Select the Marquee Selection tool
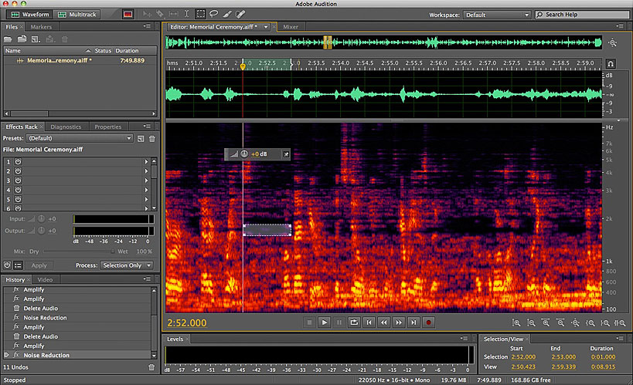The image size is (633, 385). [x=200, y=14]
